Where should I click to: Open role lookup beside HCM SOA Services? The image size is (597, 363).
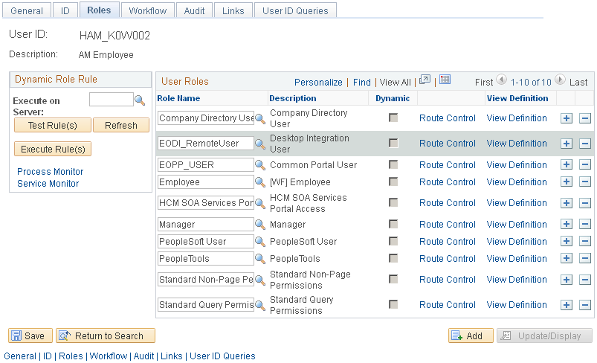(260, 203)
